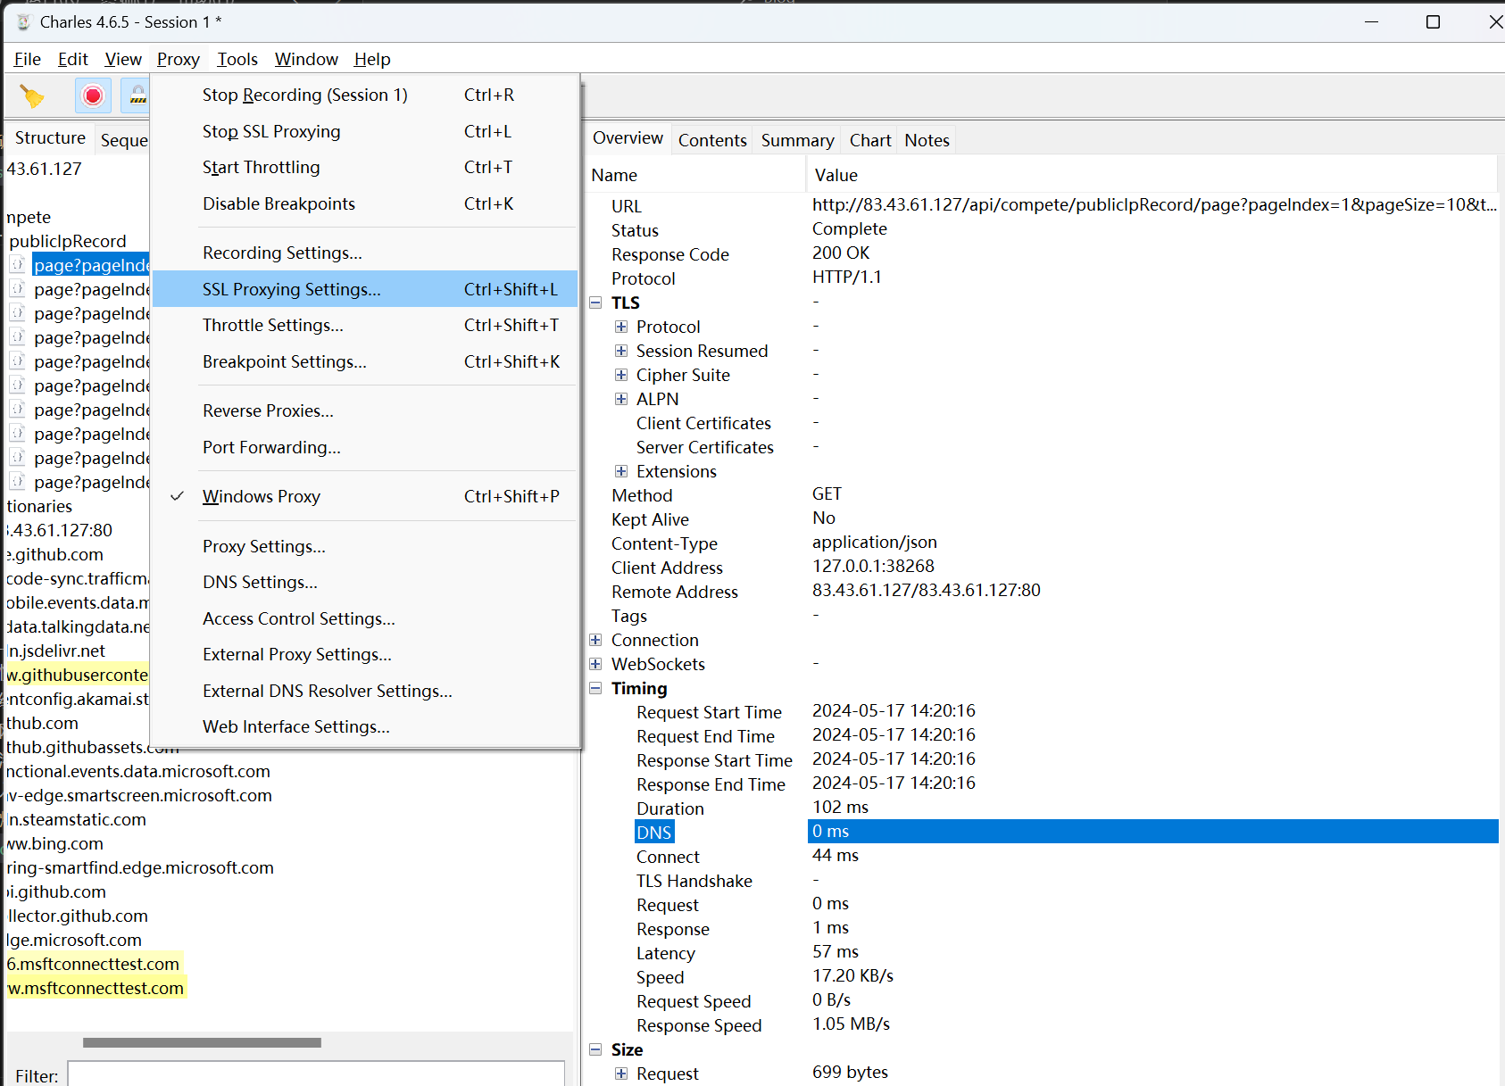Select the Remote Address row

click(1043, 591)
